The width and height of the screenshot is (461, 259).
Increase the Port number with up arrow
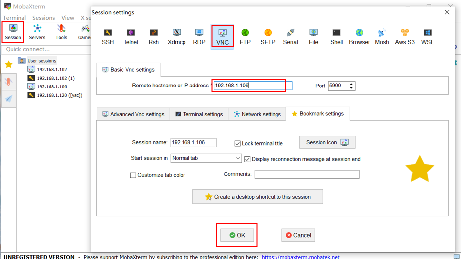coord(351,84)
